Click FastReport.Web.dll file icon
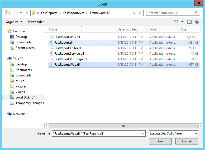Image resolution: width=205 pixels, height=150 pixels. [51, 65]
